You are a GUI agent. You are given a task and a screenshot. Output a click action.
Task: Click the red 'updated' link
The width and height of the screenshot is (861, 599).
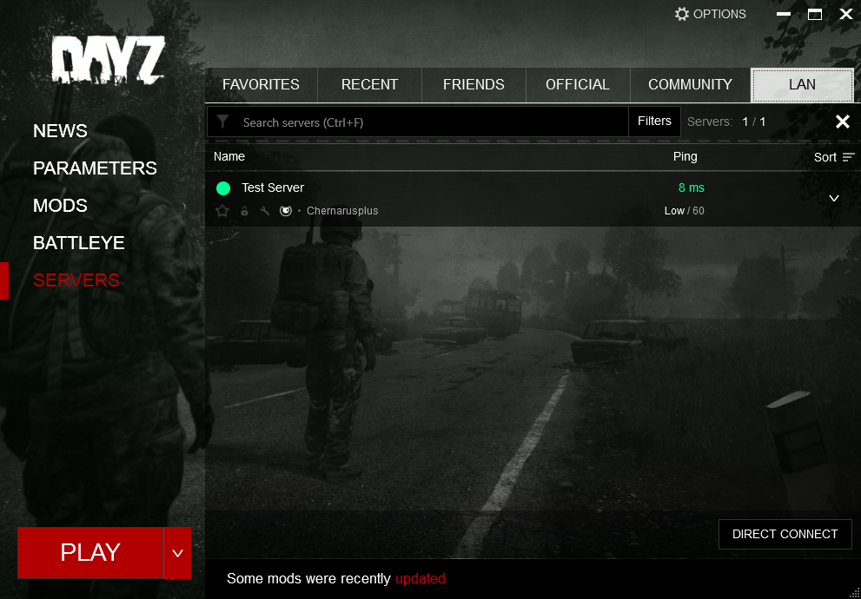[x=420, y=579]
